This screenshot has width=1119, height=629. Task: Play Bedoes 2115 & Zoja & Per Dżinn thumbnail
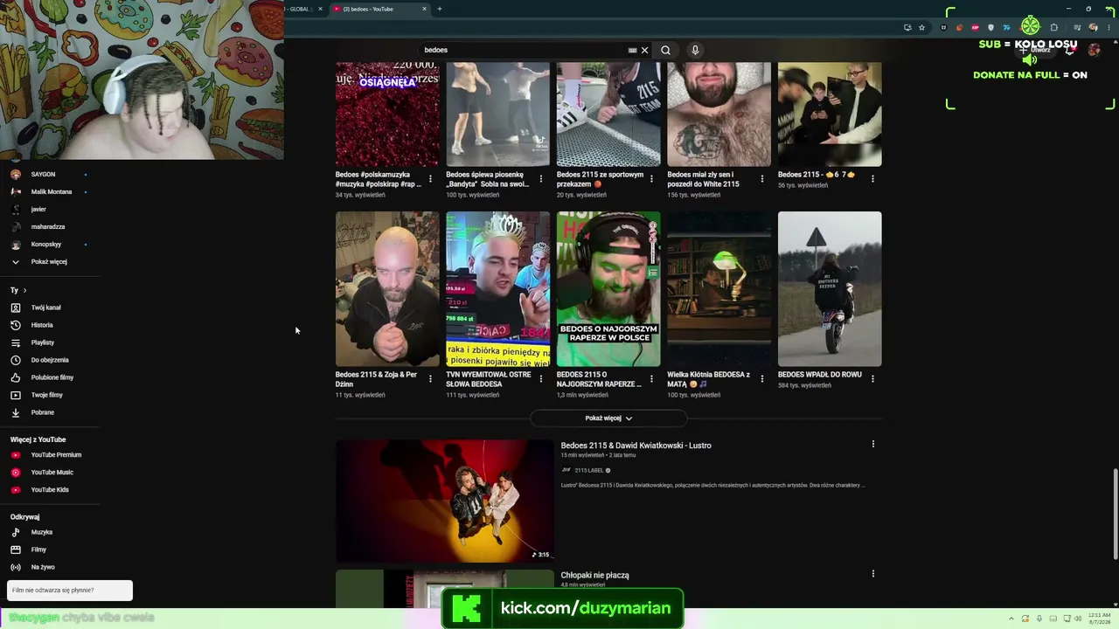(387, 288)
